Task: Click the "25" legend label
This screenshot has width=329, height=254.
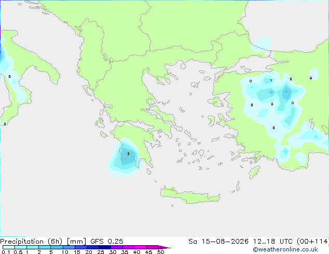Action: coord(101,252)
